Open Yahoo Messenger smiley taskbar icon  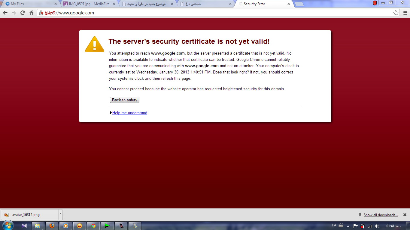point(80,226)
